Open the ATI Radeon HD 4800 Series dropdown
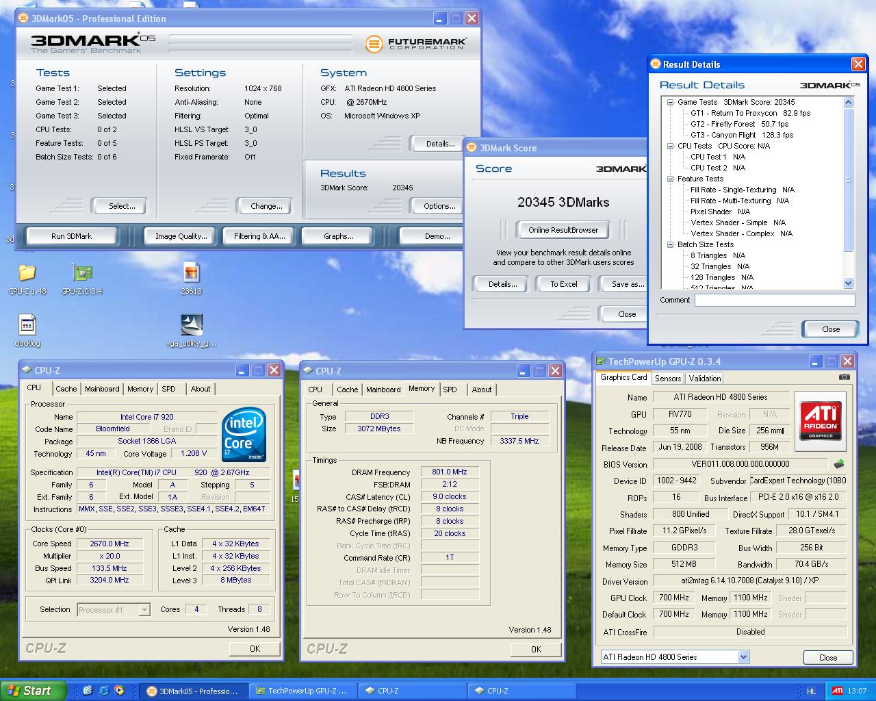The image size is (876, 701). click(x=743, y=657)
